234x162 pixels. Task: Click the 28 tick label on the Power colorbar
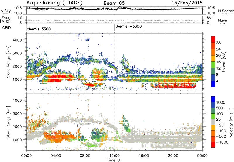pyautogui.click(x=218, y=43)
